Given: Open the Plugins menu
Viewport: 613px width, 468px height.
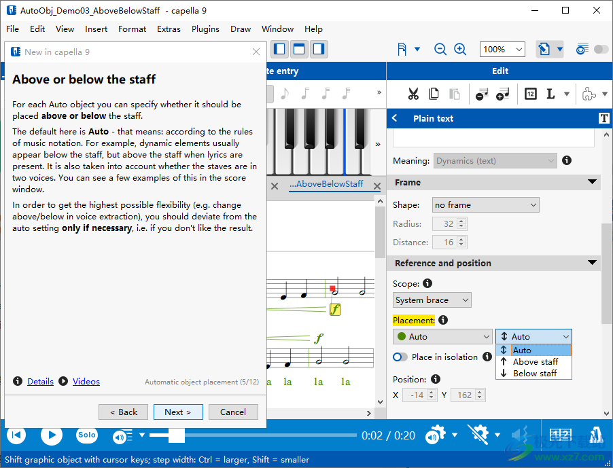Looking at the screenshot, I should [x=205, y=29].
